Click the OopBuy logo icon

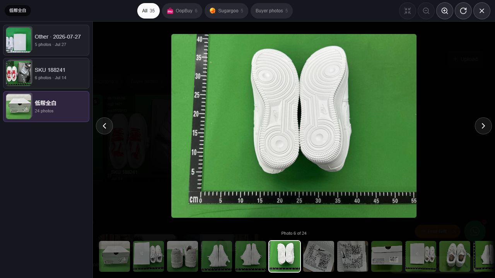tap(170, 11)
